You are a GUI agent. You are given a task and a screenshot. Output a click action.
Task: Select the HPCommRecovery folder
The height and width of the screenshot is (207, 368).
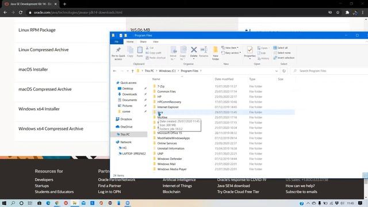[169, 102]
